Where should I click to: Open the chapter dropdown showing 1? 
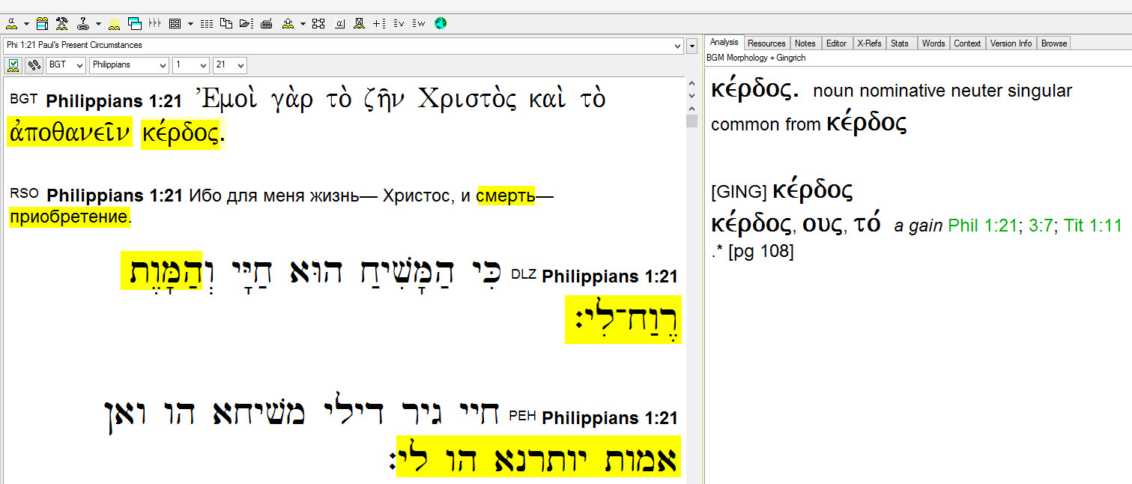coord(190,65)
